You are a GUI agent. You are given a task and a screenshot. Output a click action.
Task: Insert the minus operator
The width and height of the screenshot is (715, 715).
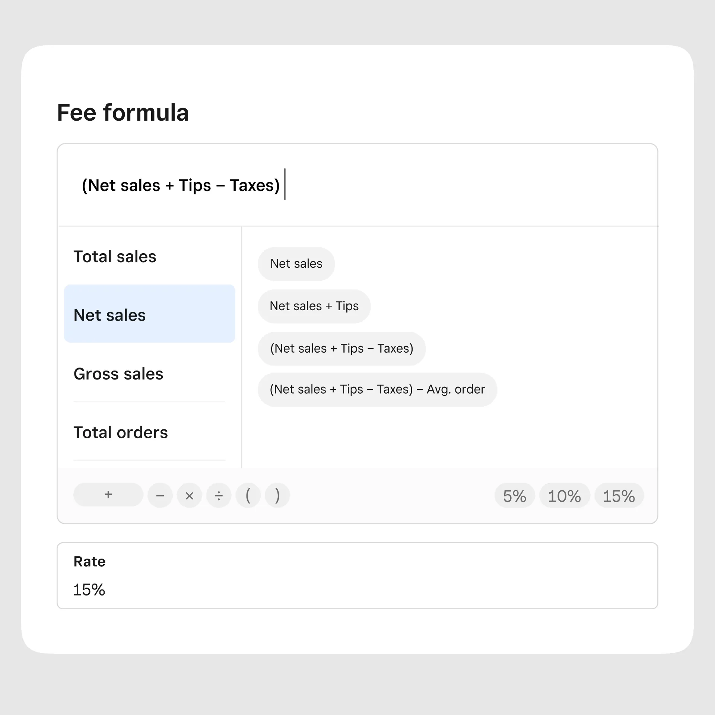click(160, 495)
